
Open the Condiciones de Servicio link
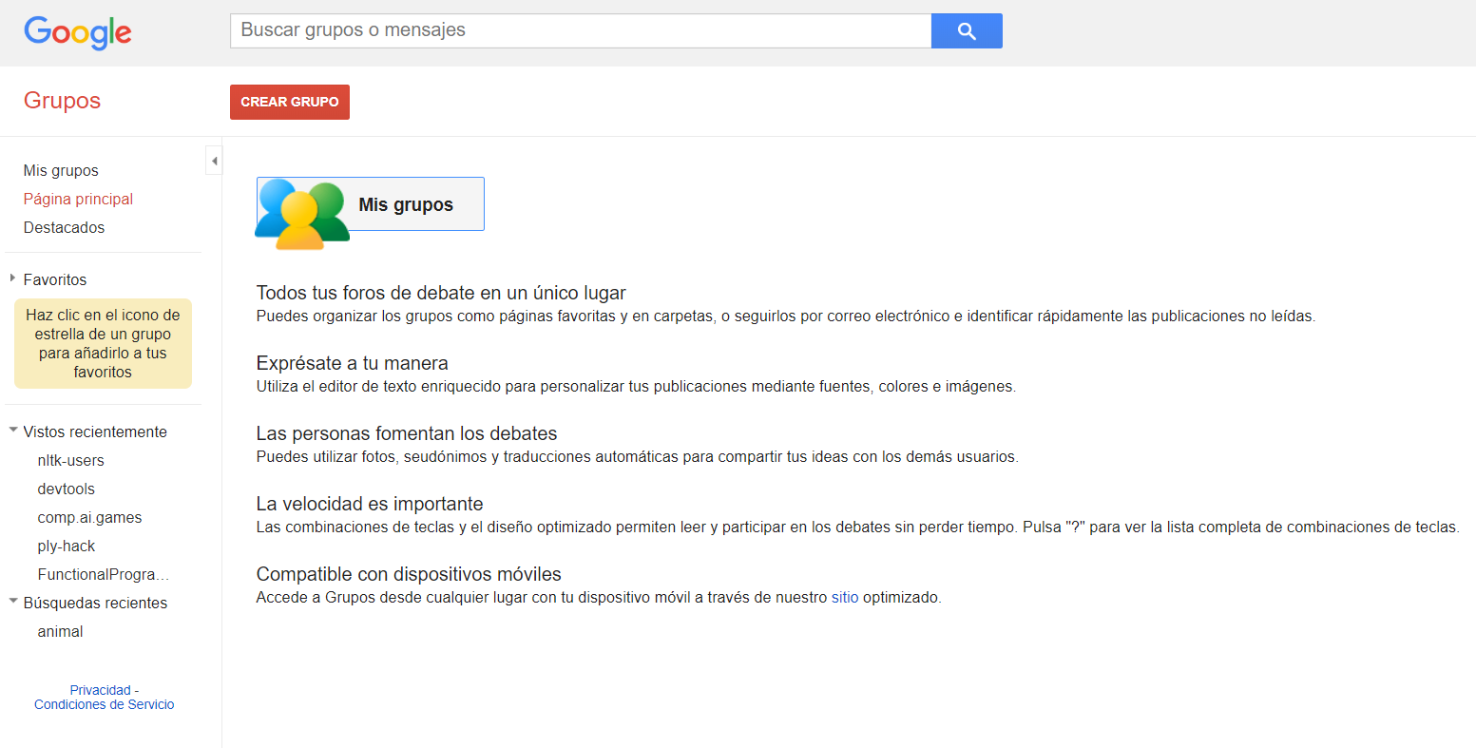point(105,704)
